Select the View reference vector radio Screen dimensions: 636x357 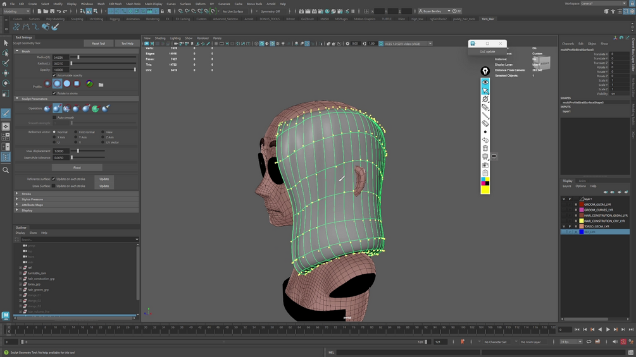coord(103,132)
